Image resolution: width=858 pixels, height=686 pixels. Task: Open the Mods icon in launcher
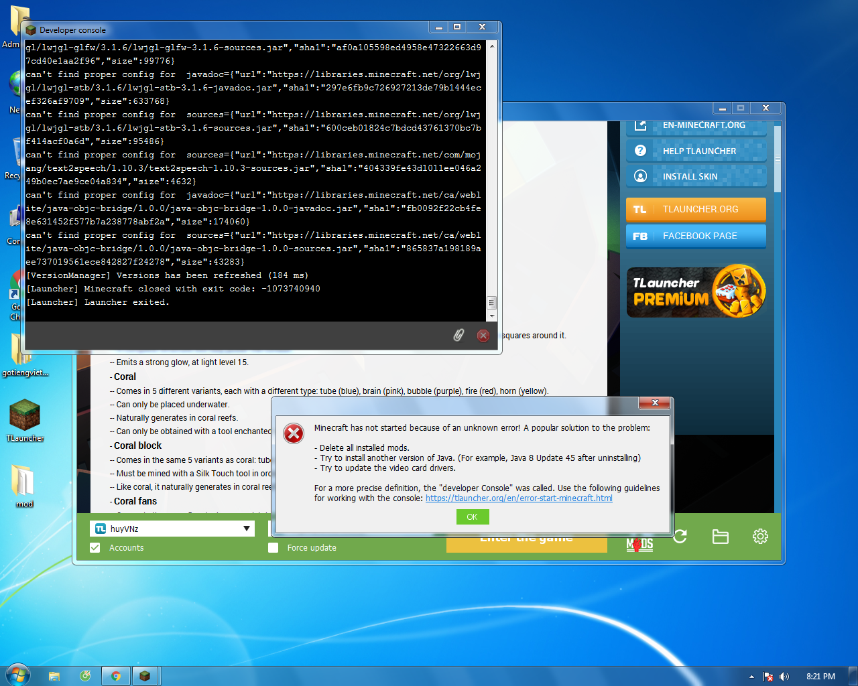pyautogui.click(x=639, y=544)
